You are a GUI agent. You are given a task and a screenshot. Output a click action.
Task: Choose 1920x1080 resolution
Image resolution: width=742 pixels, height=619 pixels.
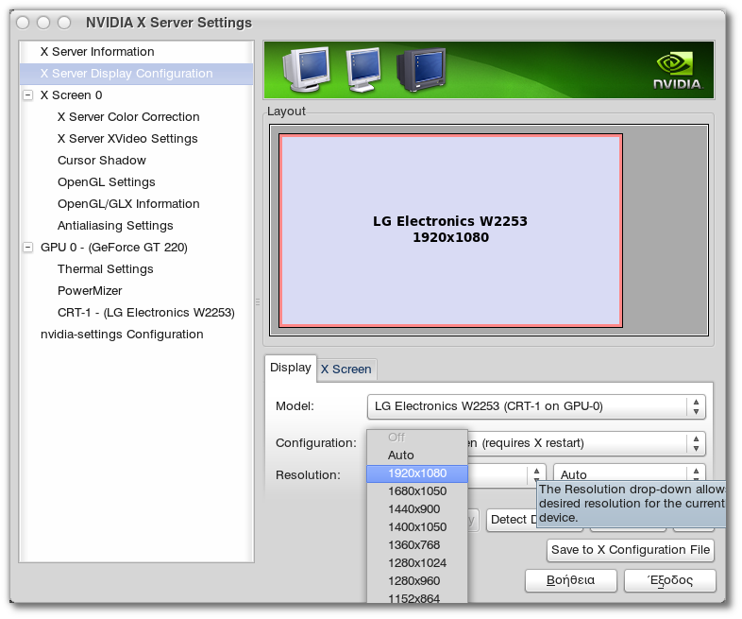coord(417,473)
